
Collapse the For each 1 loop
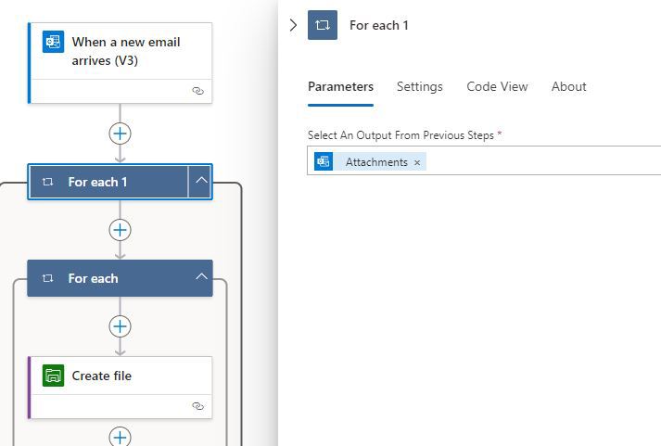pyautogui.click(x=201, y=181)
